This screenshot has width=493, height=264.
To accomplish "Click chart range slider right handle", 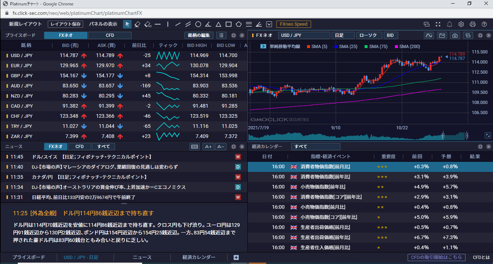I will (x=467, y=136).
